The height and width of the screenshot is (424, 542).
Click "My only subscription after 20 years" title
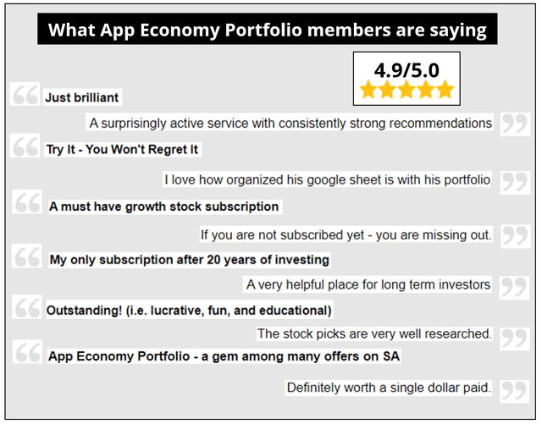click(190, 260)
